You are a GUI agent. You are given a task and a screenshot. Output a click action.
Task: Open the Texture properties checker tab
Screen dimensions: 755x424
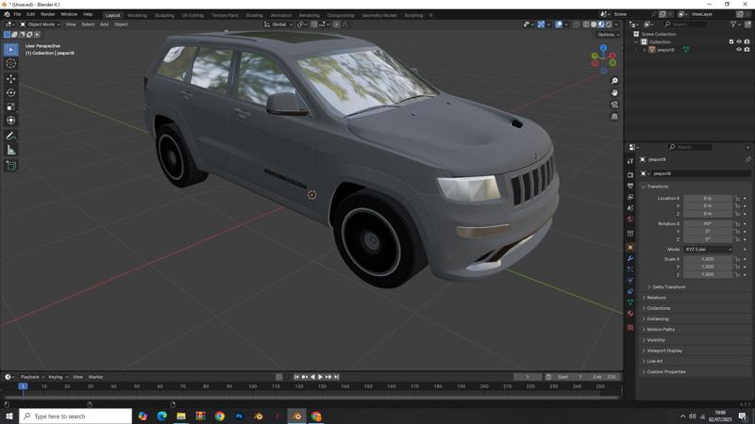point(630,327)
